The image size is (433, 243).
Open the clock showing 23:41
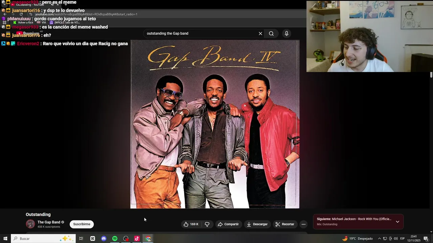414,239
